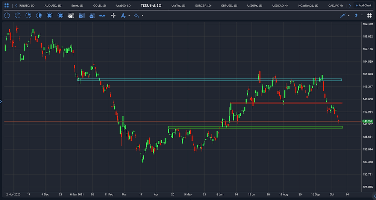Switch to the EURUSD, 1D tab
This screenshot has width=376, height=200.
pos(27,6)
